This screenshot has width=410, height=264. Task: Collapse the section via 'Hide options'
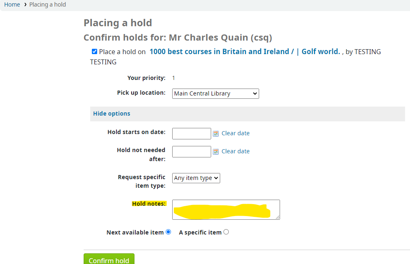(112, 114)
